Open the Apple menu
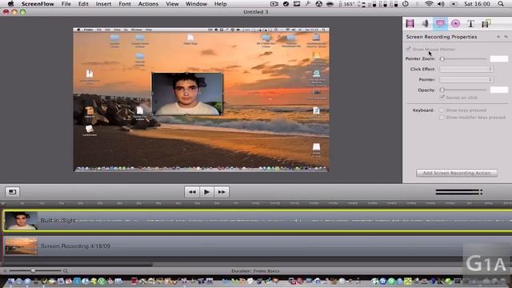The width and height of the screenshot is (512, 288). pyautogui.click(x=10, y=4)
